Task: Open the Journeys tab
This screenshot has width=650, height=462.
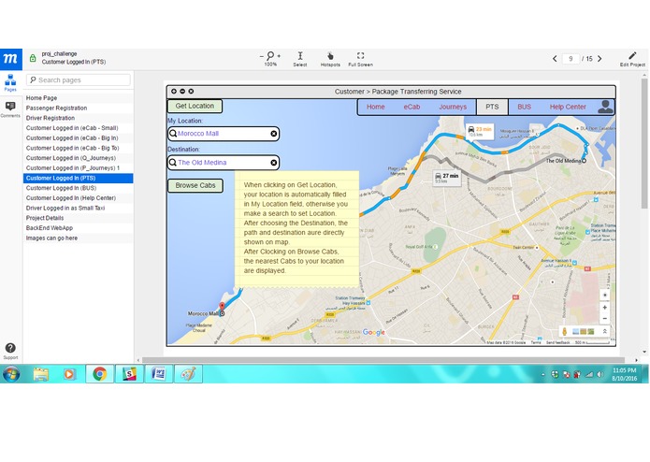Action: (453, 107)
